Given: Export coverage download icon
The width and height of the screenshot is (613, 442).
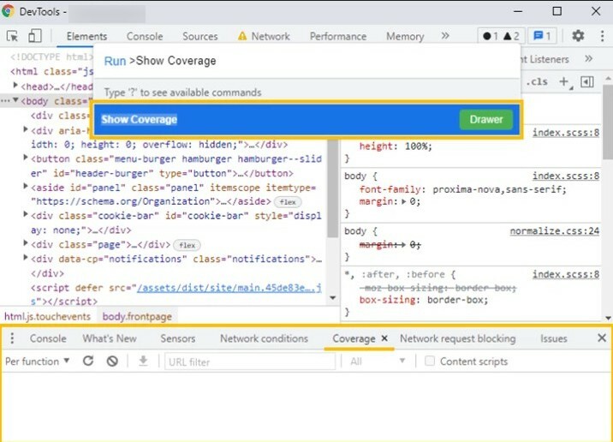Looking at the screenshot, I should (144, 361).
